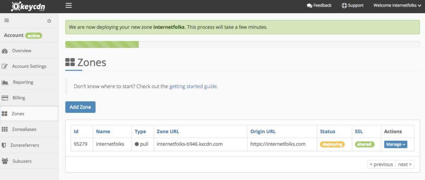Image resolution: width=425 pixels, height=180 pixels.
Task: Open the Welcome internetfolks user dropdown
Action: [x=397, y=6]
